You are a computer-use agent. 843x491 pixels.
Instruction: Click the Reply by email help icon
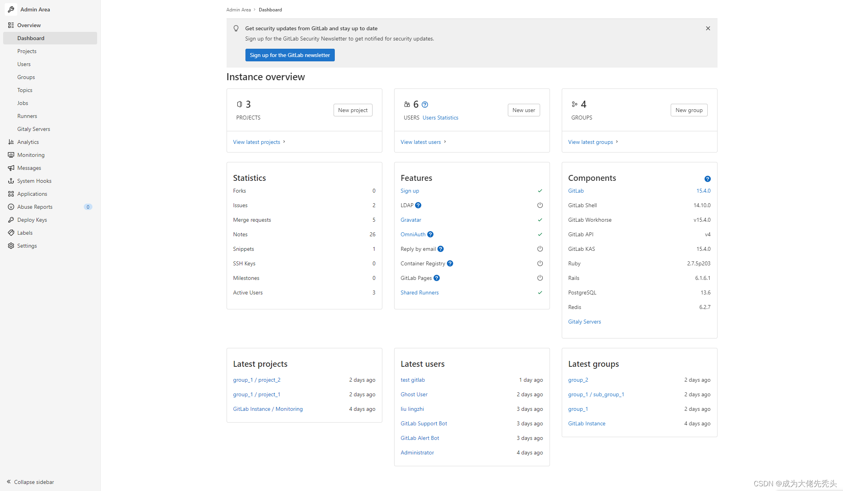441,249
